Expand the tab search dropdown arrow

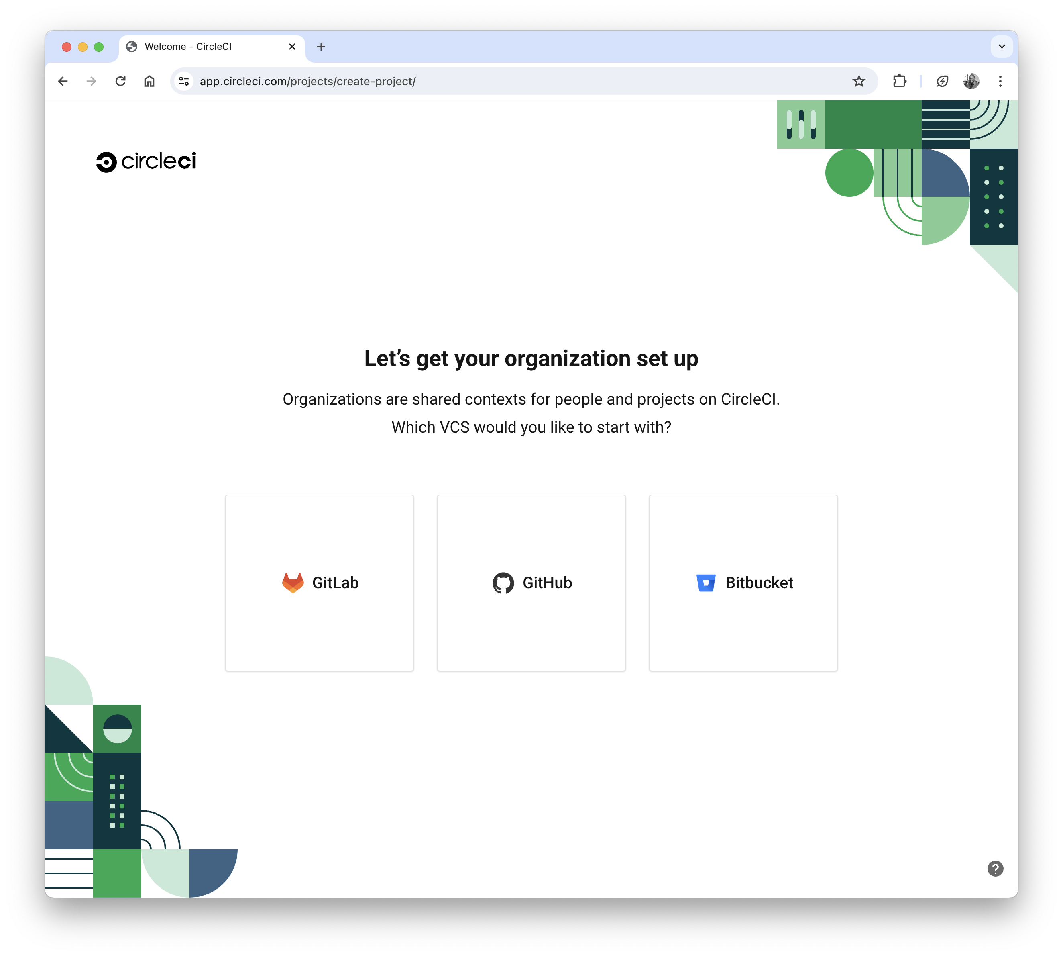[x=1002, y=47]
